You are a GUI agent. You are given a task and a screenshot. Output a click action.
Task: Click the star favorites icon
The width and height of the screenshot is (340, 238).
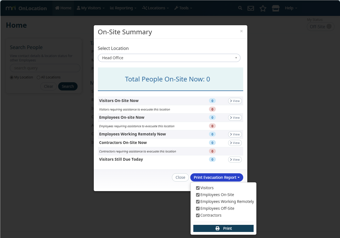263,8
